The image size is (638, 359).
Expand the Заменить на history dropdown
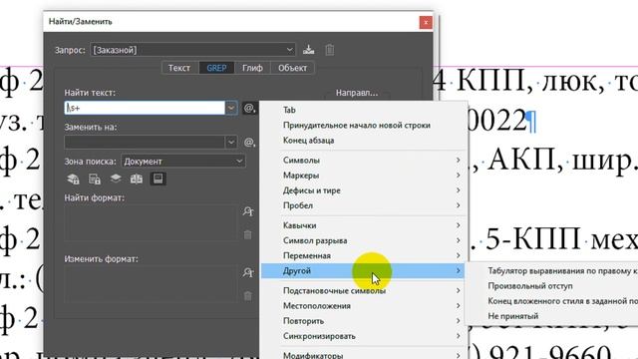pyautogui.click(x=231, y=142)
